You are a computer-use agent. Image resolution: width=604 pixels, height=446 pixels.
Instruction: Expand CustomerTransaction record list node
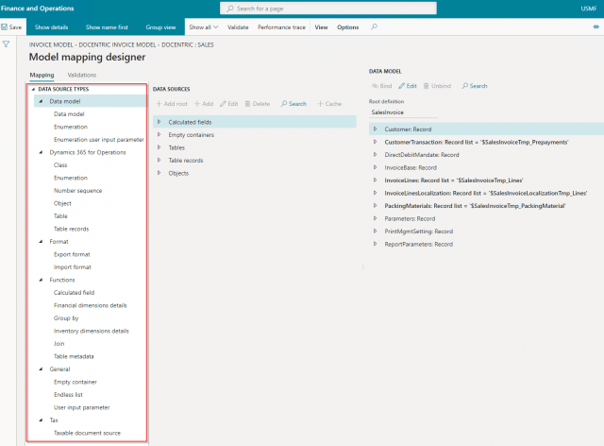coord(375,142)
